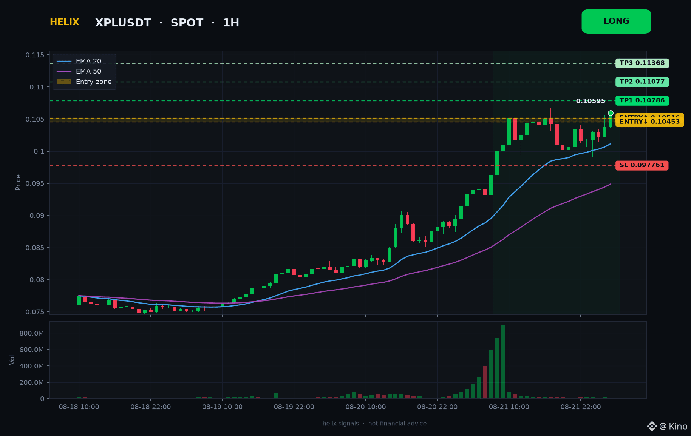Click the 'helix signals' footer text

340,424
